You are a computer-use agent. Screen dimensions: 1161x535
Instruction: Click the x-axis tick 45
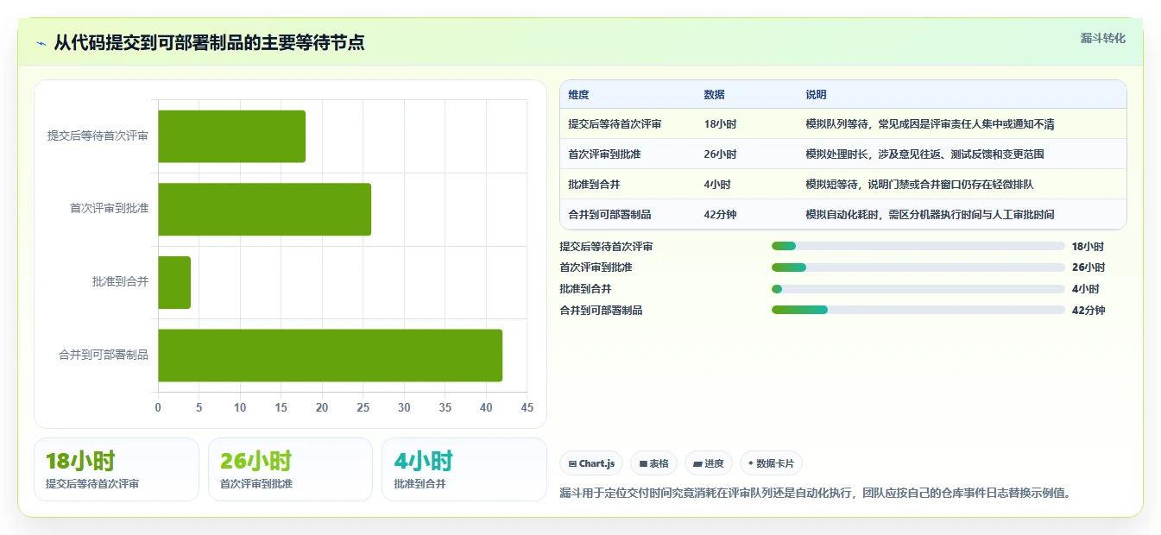pyautogui.click(x=527, y=407)
